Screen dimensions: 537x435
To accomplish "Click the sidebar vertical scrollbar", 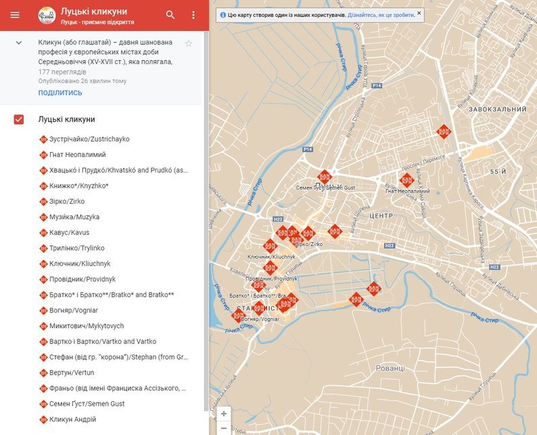I will point(206,271).
